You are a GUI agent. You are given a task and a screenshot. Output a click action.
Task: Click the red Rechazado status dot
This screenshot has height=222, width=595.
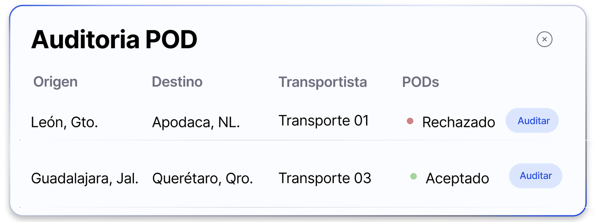point(410,121)
